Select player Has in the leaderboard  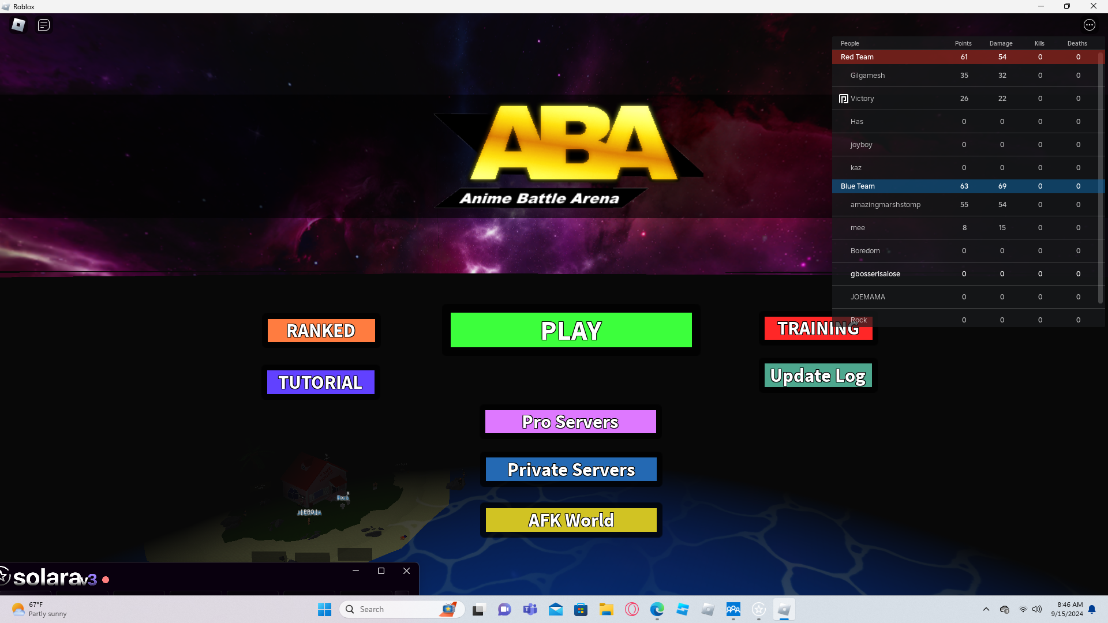[x=856, y=122]
